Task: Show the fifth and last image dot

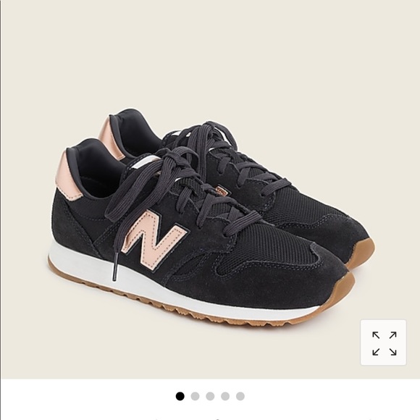Action: point(240,396)
